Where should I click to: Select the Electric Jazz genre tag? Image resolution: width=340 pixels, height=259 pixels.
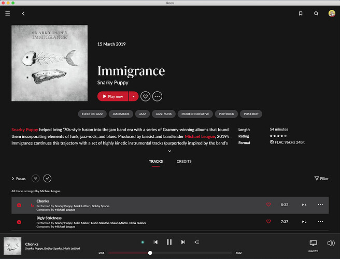pyautogui.click(x=92, y=114)
